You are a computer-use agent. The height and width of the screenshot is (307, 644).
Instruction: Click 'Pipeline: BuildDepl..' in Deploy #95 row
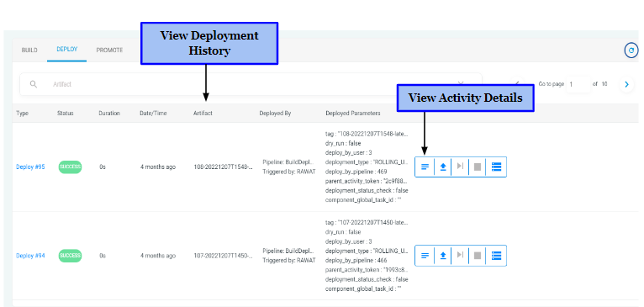288,162
